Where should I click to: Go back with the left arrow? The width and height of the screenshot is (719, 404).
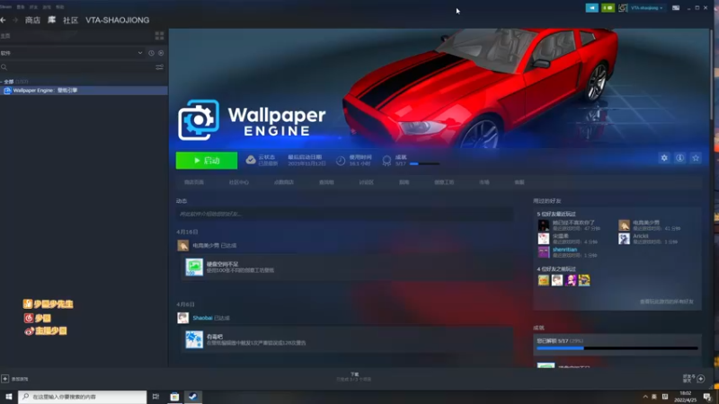pos(4,20)
